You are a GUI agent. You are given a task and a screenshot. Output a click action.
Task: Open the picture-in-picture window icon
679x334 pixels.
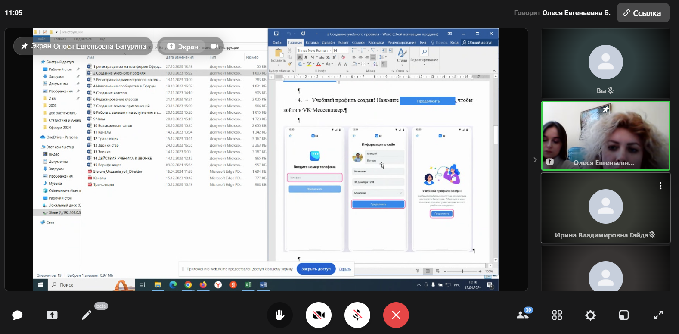624,315
